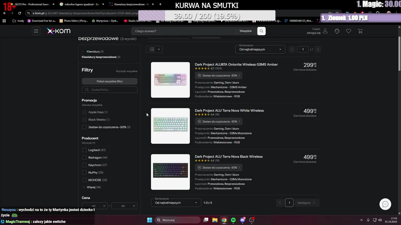Open the mody bookmarks folder
This screenshot has height=225, width=401.
[18, 21]
